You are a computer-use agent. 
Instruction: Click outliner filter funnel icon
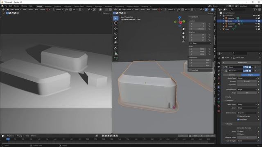coord(255,10)
